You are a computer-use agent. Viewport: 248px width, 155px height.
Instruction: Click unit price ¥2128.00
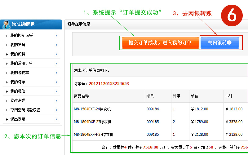pyautogui.click(x=200, y=135)
